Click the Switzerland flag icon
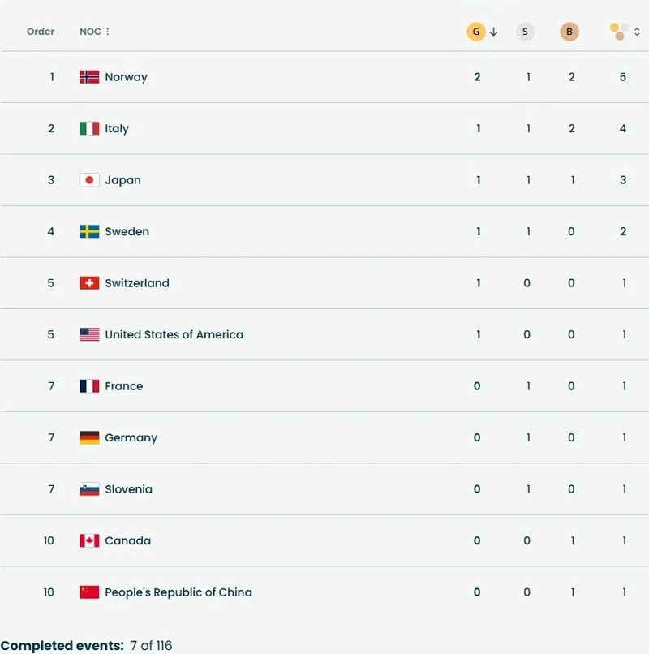The image size is (649, 654). [89, 283]
